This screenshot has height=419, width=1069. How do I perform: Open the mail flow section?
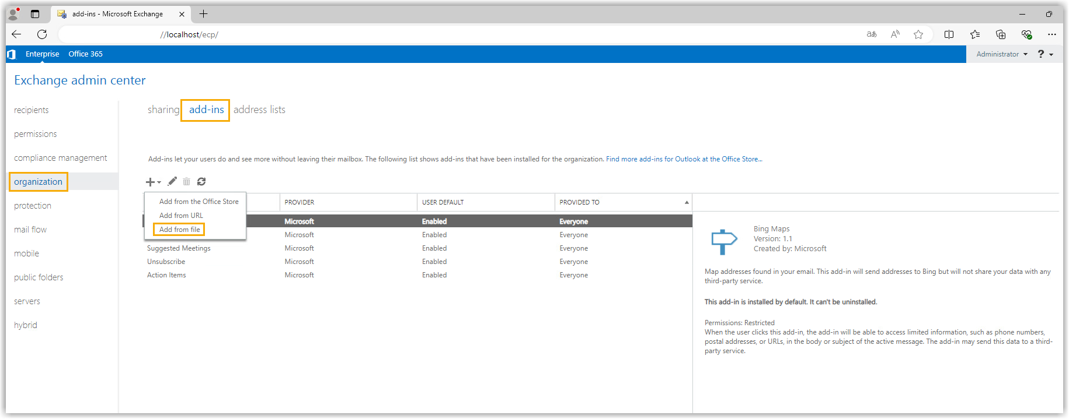click(30, 230)
